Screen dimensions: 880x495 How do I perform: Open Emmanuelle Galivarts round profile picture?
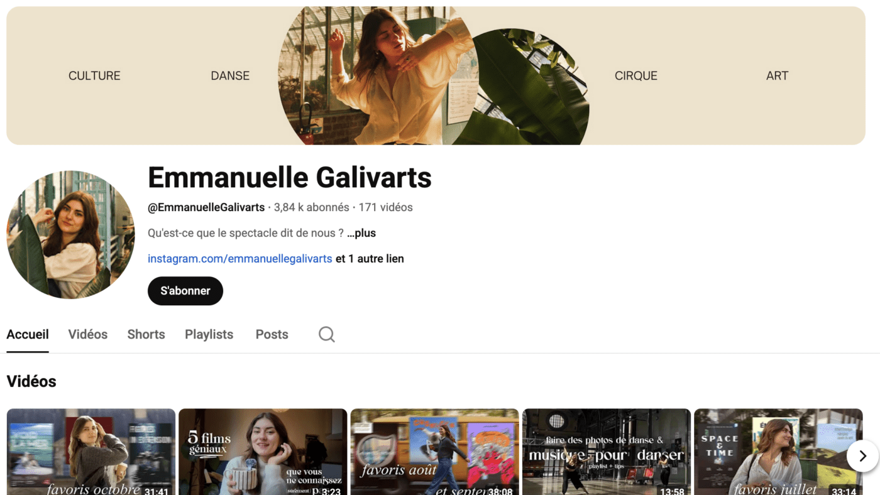[x=70, y=234]
